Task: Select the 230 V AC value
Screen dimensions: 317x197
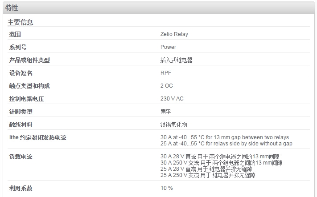Action: click(x=172, y=99)
